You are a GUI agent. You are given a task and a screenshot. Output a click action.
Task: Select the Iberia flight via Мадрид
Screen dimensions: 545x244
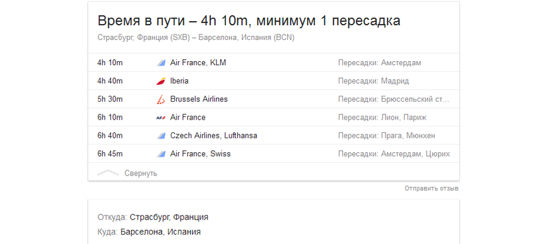click(274, 81)
